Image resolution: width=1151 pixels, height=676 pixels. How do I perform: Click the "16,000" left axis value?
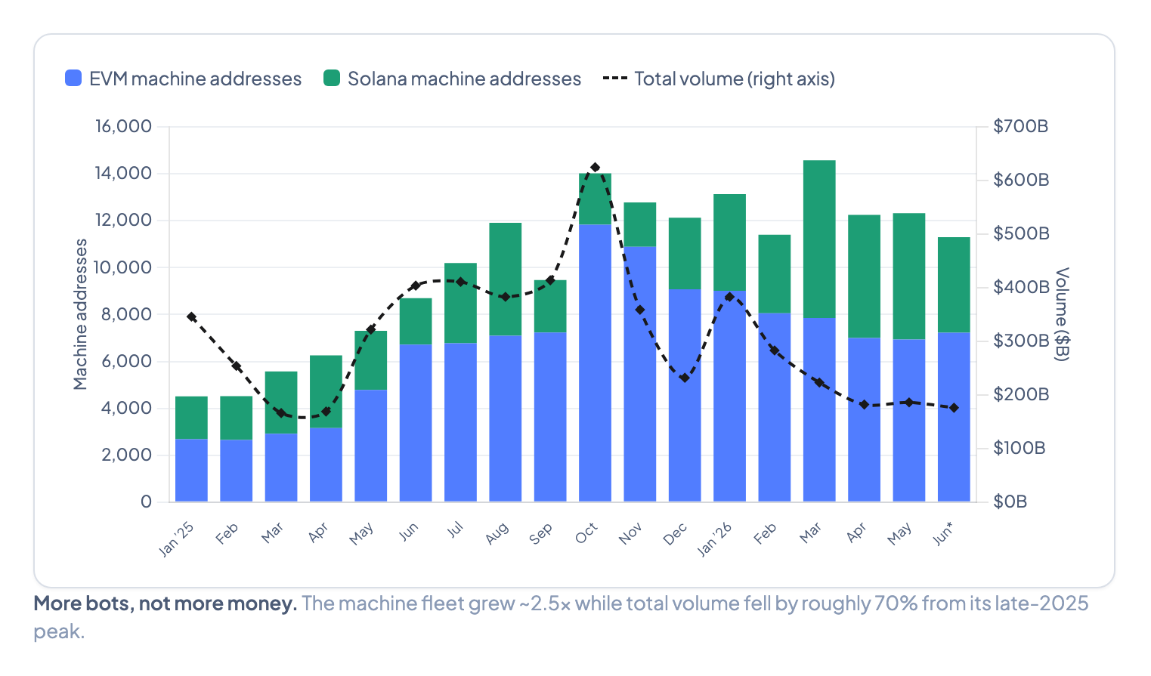[x=123, y=126]
